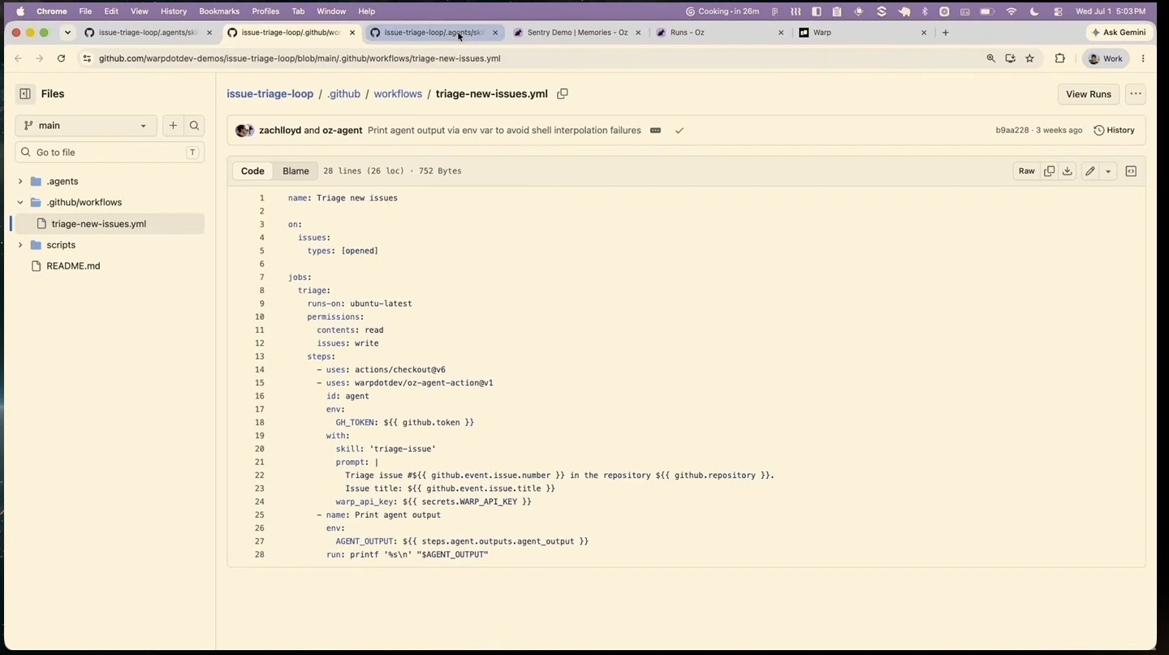The image size is (1169, 655).
Task: Download the raw file
Action: click(x=1068, y=171)
